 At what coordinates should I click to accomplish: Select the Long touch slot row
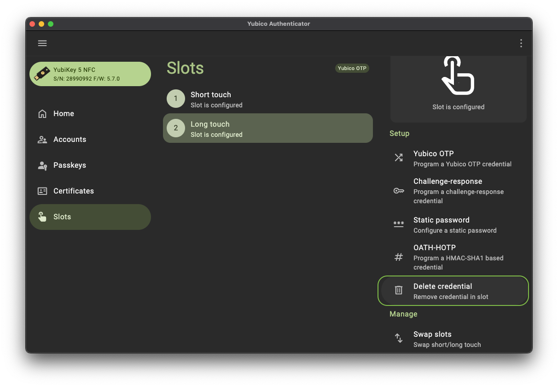tap(268, 128)
